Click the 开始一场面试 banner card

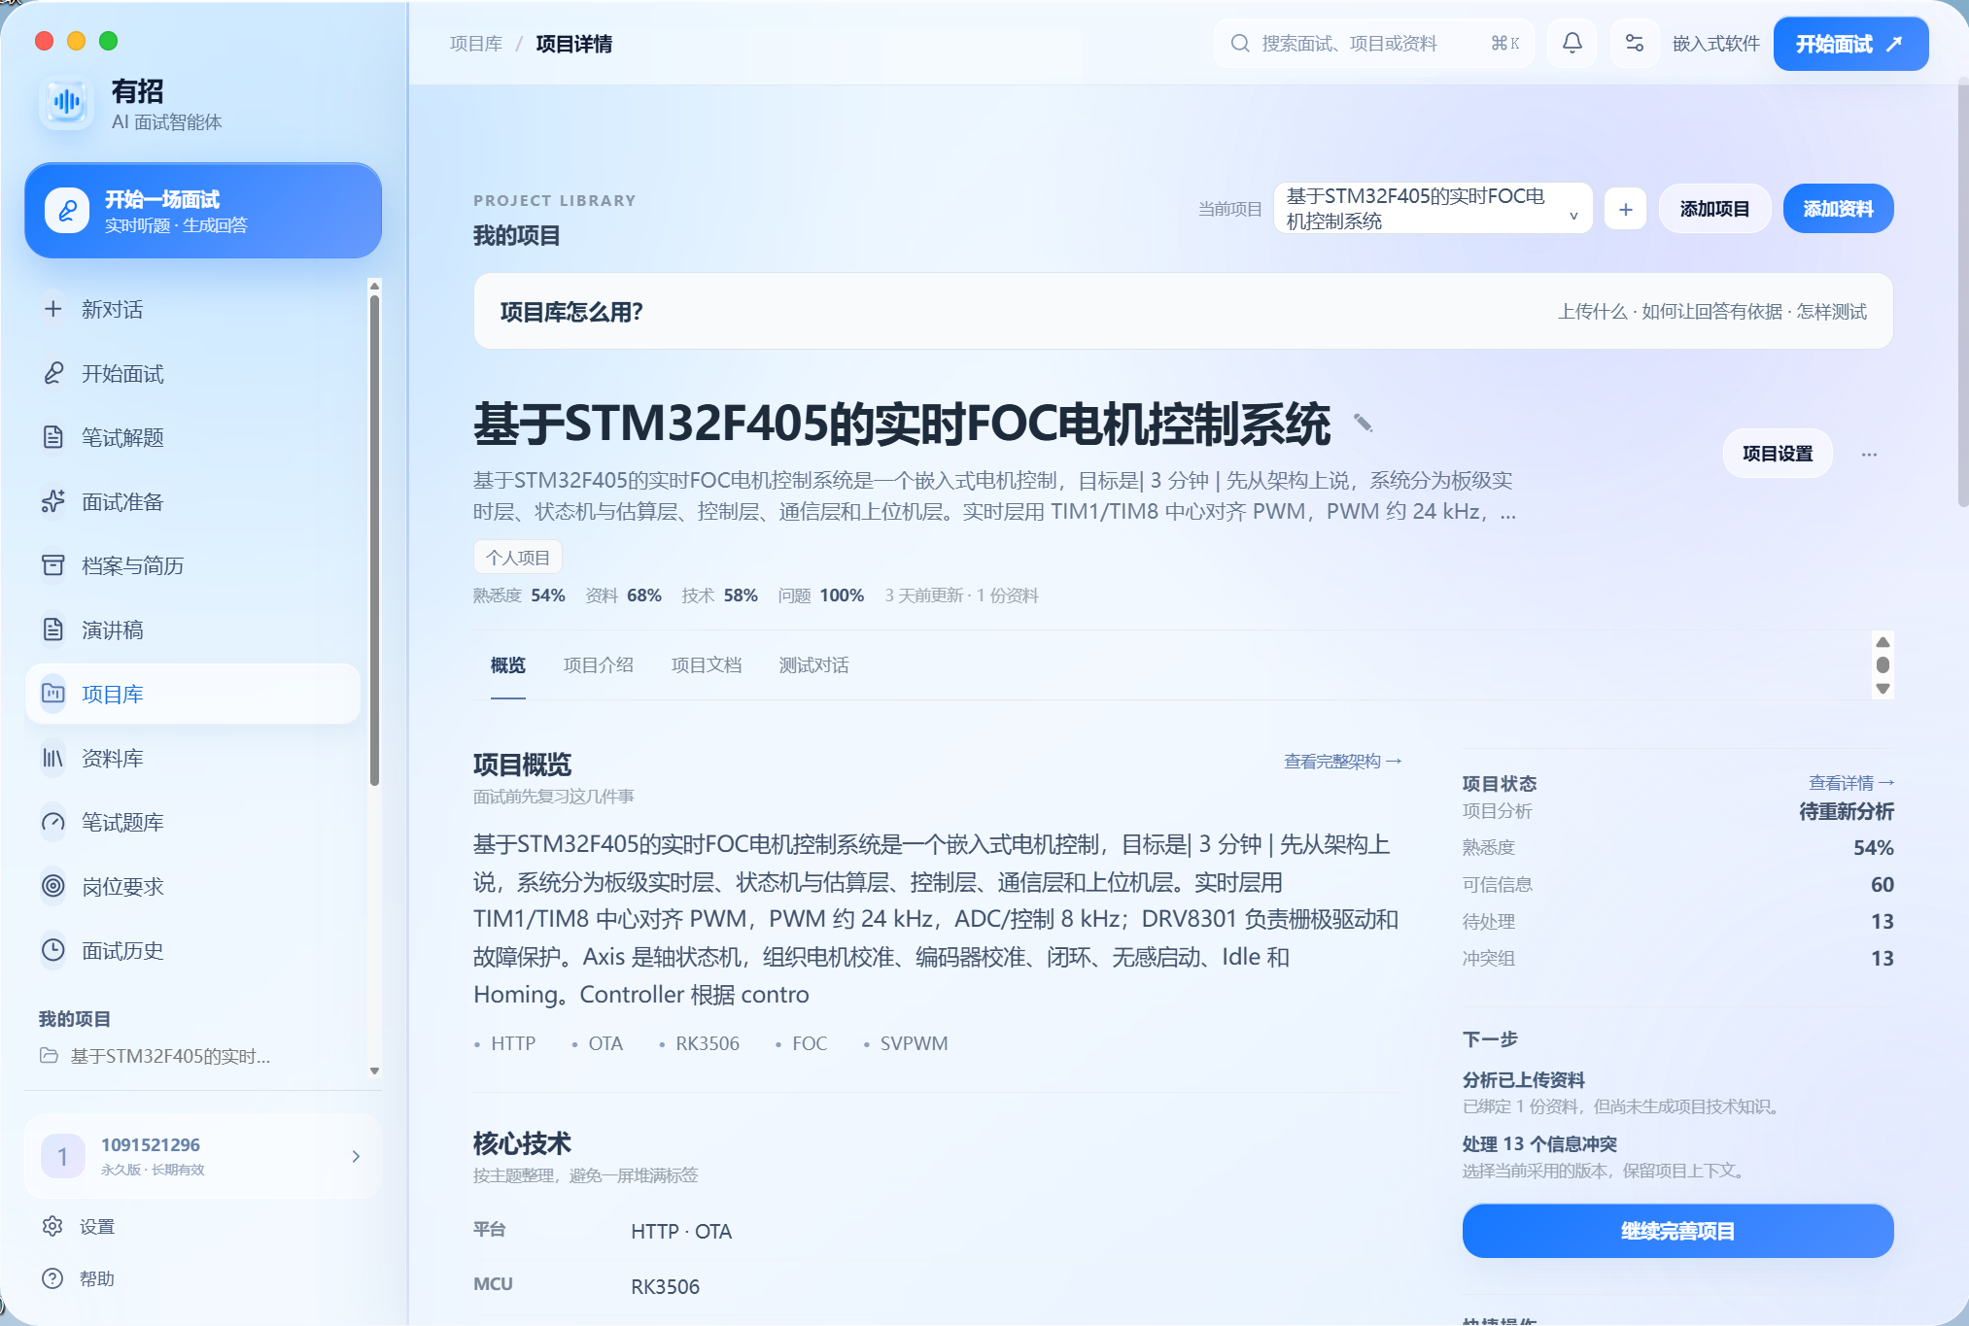(203, 211)
